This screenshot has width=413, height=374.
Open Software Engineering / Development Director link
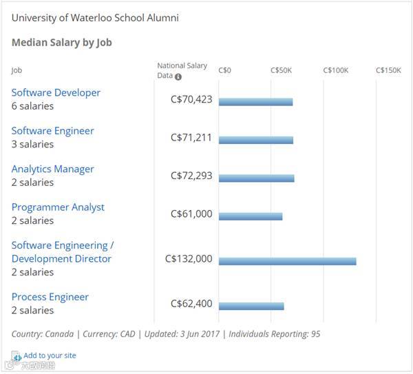pyautogui.click(x=62, y=252)
